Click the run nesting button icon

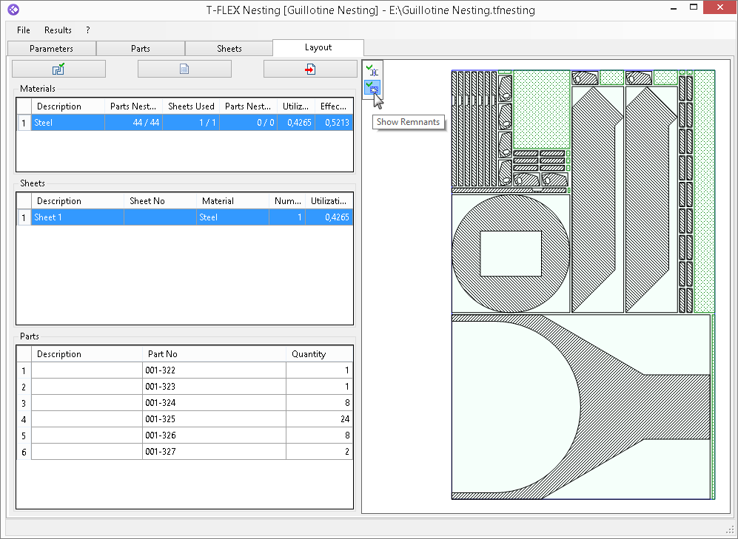click(58, 69)
